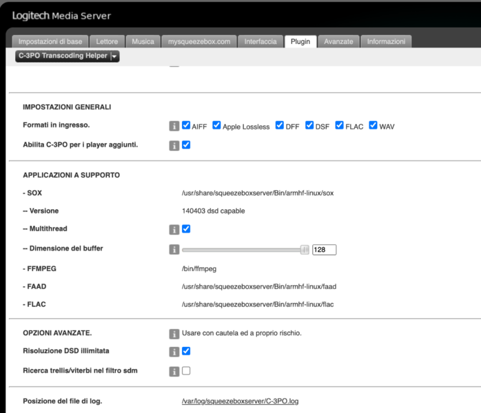The image size is (481, 413).
Task: Show info for Risoluzione DSD illimitata
Action: [174, 352]
